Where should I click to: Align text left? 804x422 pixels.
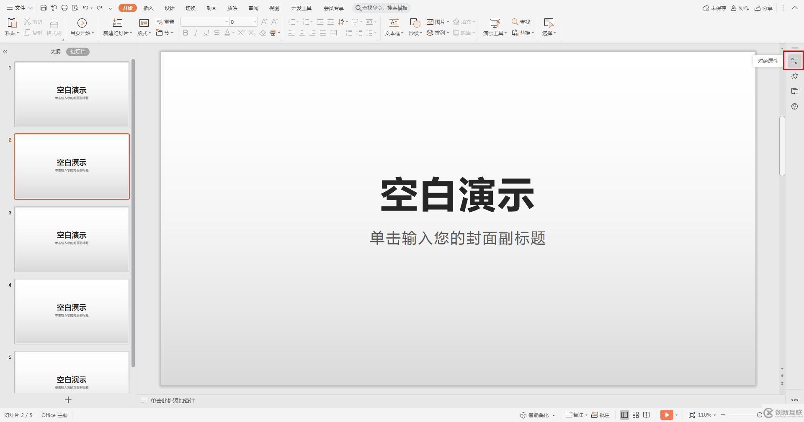(x=291, y=33)
